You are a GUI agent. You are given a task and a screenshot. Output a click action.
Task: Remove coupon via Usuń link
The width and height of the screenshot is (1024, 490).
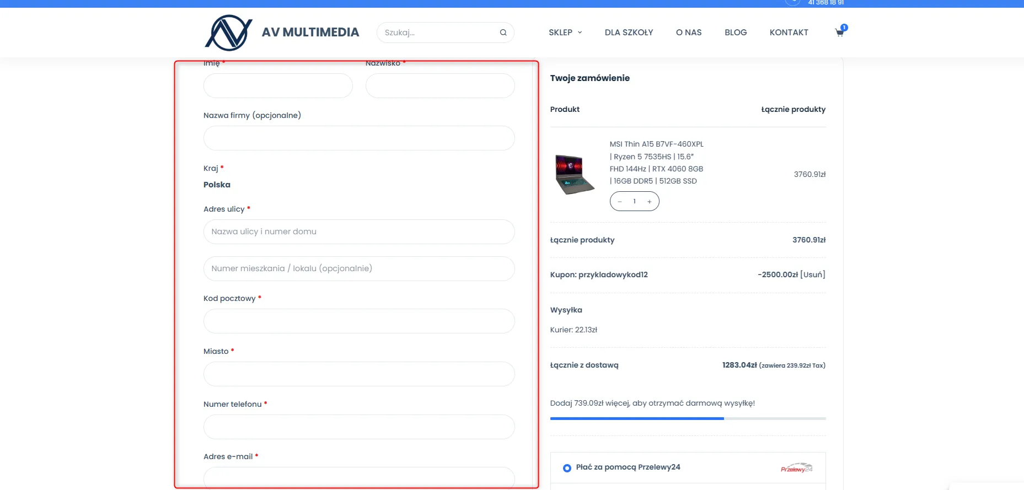coord(813,274)
